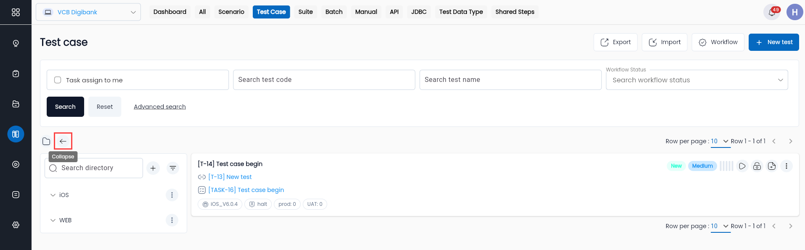Click the New test button

point(773,42)
